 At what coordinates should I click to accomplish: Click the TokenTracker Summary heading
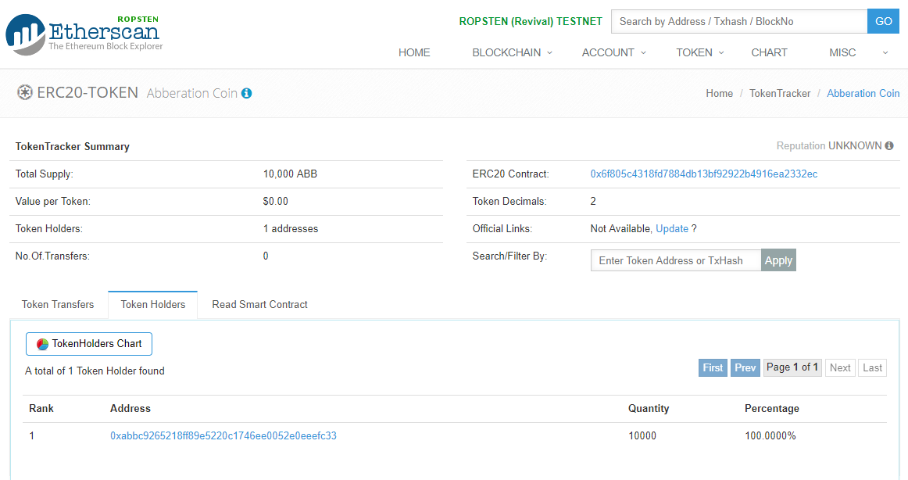point(73,146)
